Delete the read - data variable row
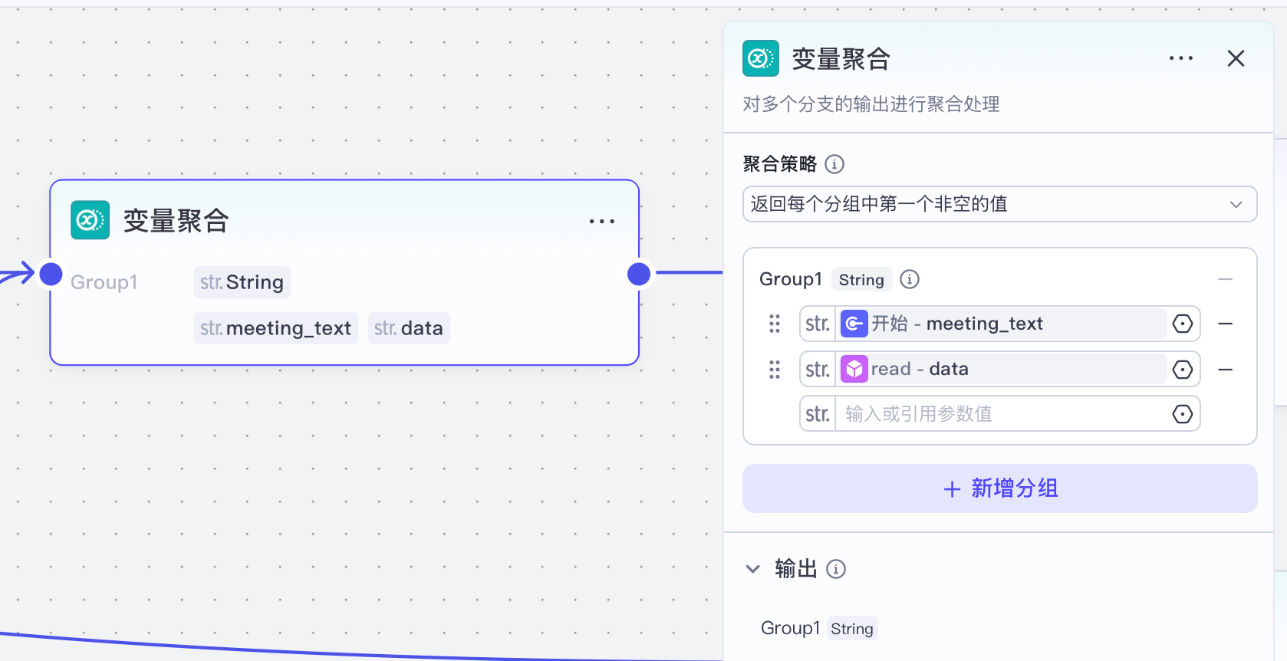 (x=1226, y=370)
